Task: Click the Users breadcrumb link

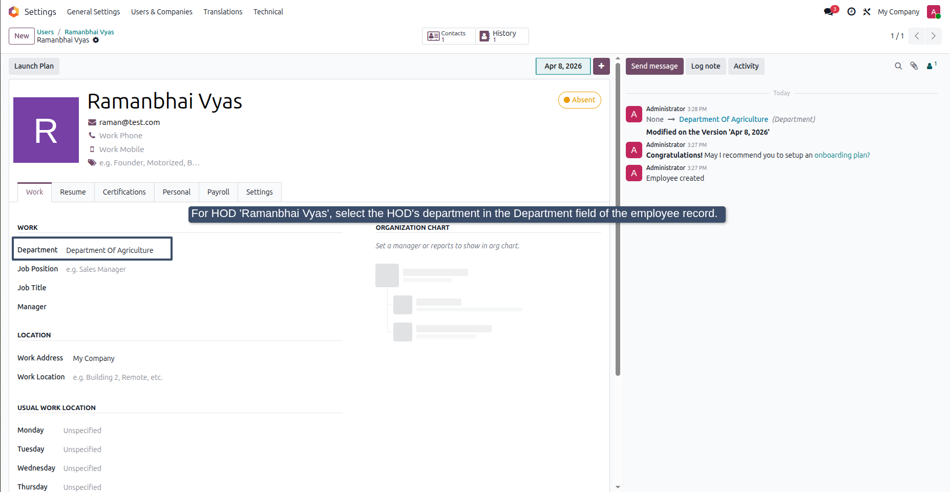Action: coord(45,32)
